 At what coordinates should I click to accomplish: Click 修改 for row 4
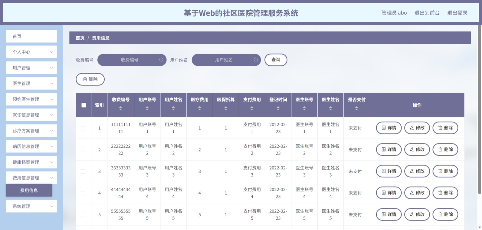417,193
